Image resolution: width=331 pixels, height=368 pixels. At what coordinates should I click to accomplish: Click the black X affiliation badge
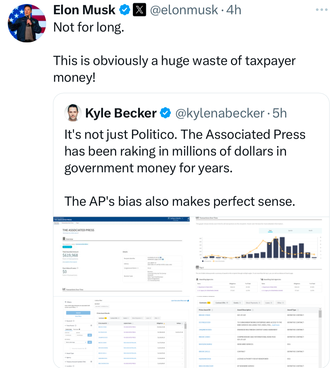(x=139, y=10)
